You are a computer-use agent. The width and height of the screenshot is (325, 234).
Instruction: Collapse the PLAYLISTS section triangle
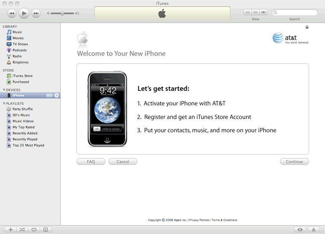coord(4,103)
